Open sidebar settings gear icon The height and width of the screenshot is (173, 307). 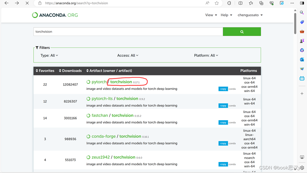pos(302,168)
